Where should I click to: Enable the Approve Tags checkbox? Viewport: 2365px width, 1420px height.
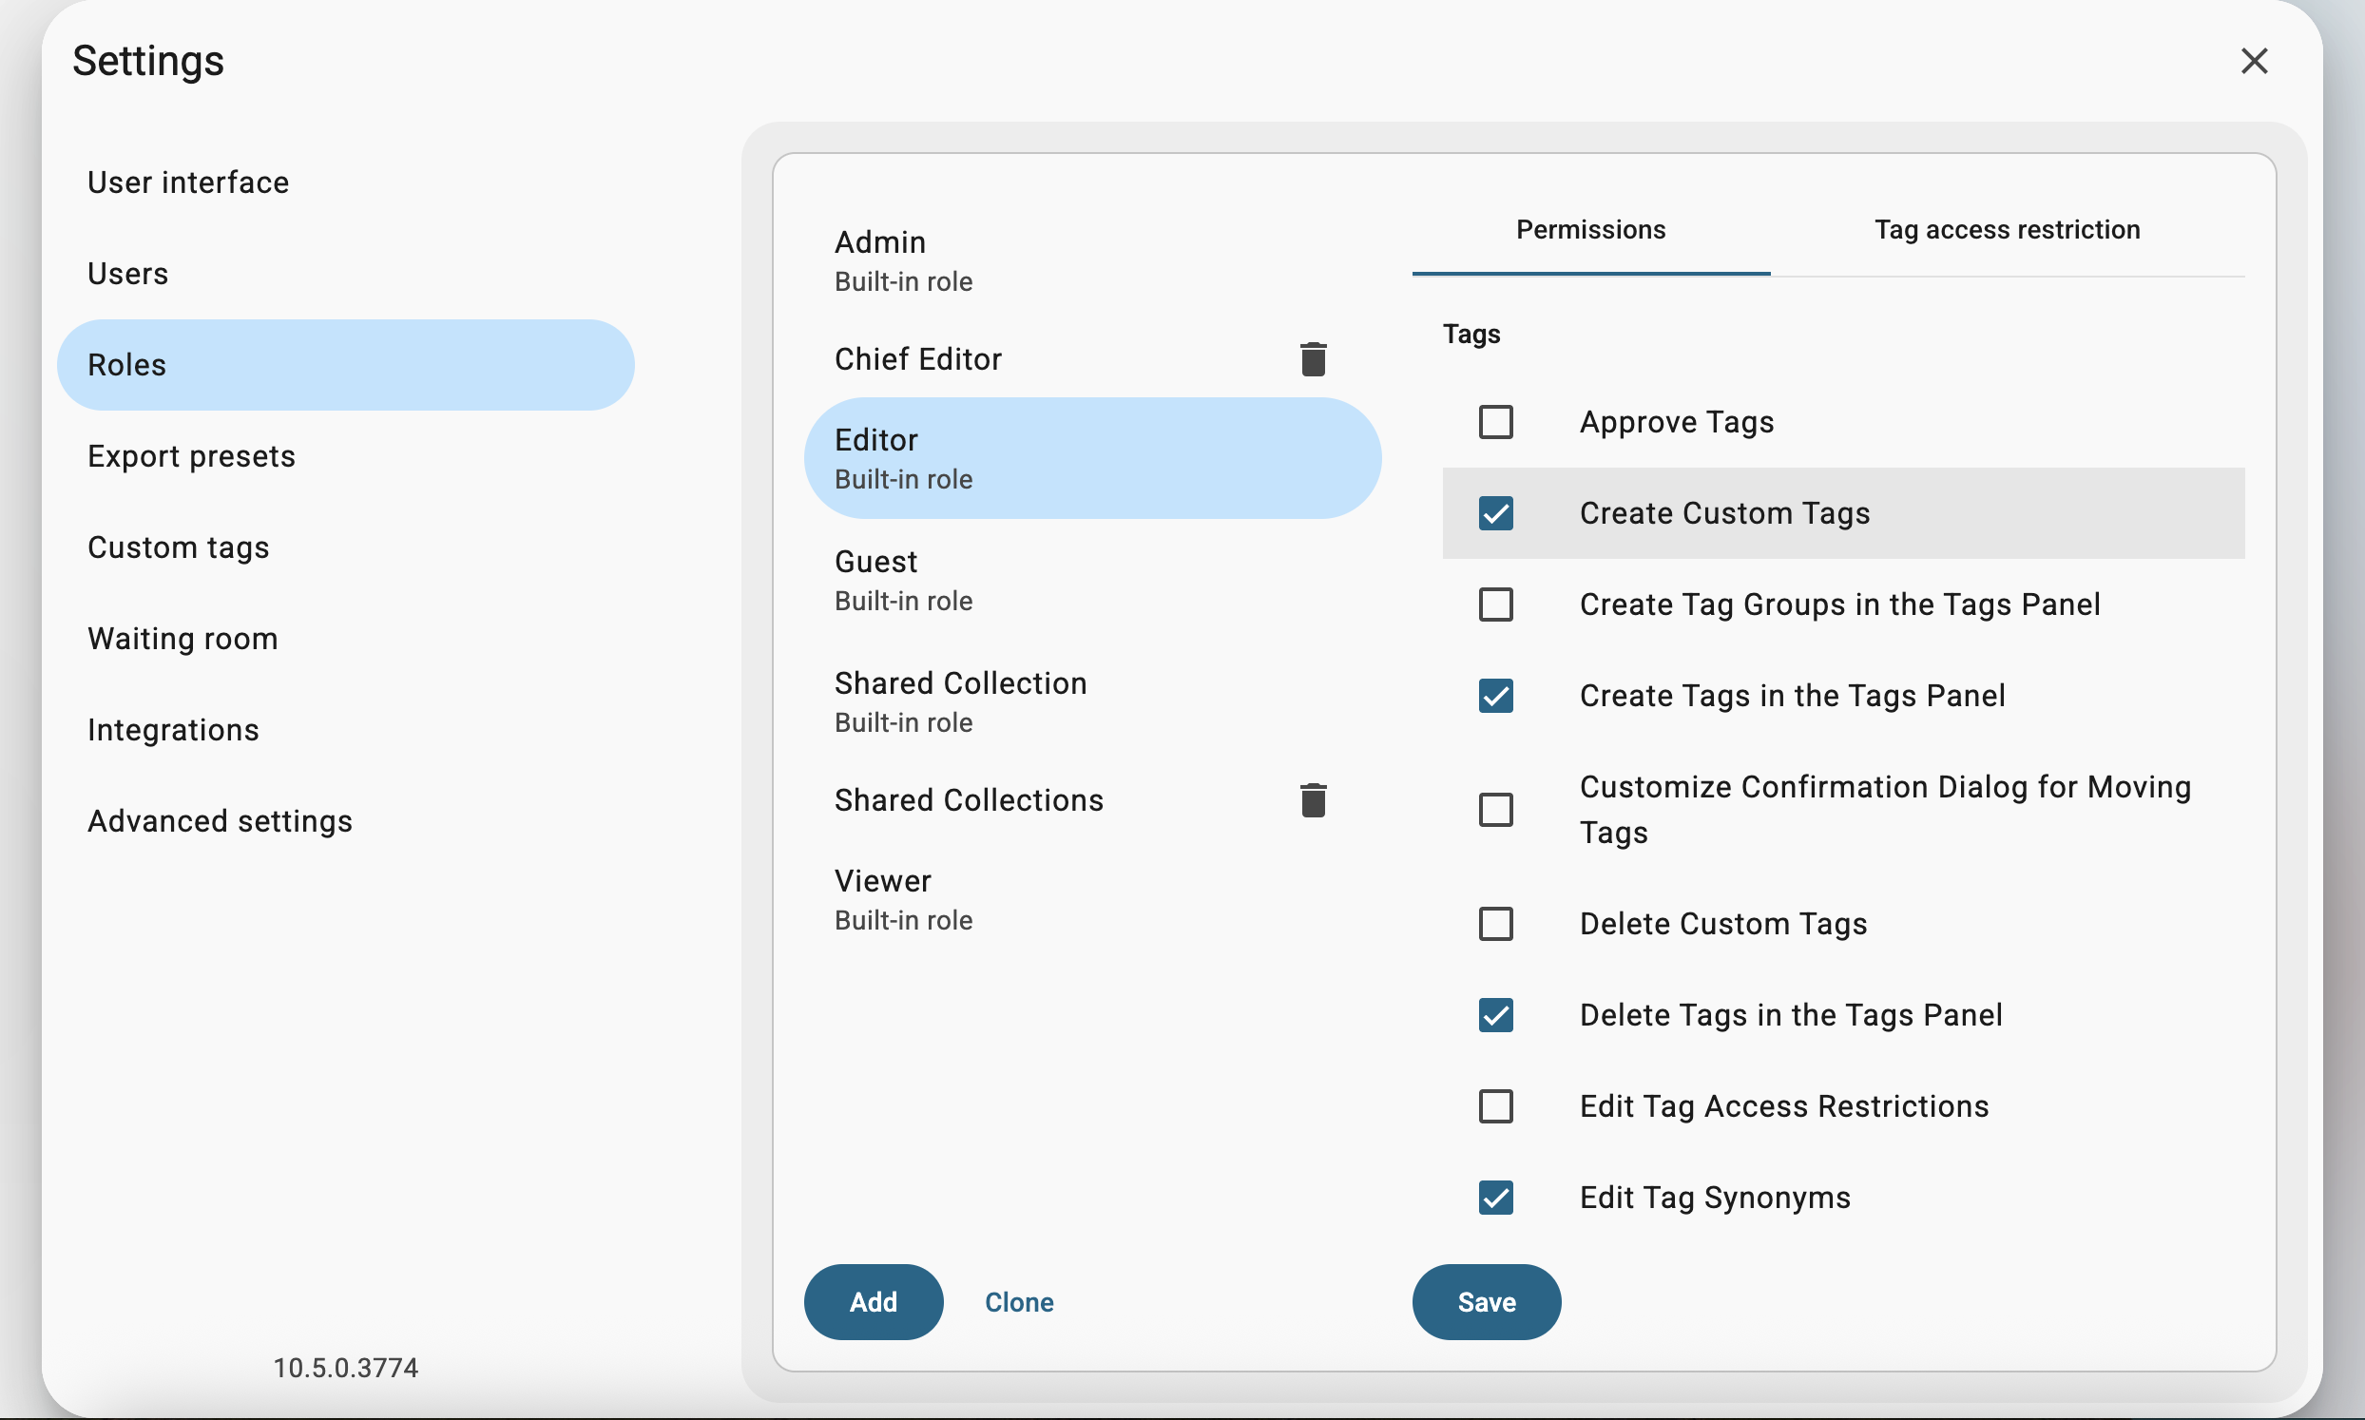point(1495,422)
